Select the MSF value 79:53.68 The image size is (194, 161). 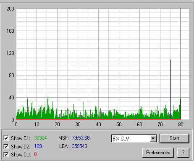(81, 138)
